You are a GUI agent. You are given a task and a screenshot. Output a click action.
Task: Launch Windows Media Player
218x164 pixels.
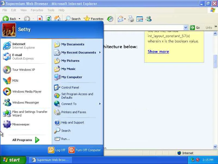tap(26, 92)
